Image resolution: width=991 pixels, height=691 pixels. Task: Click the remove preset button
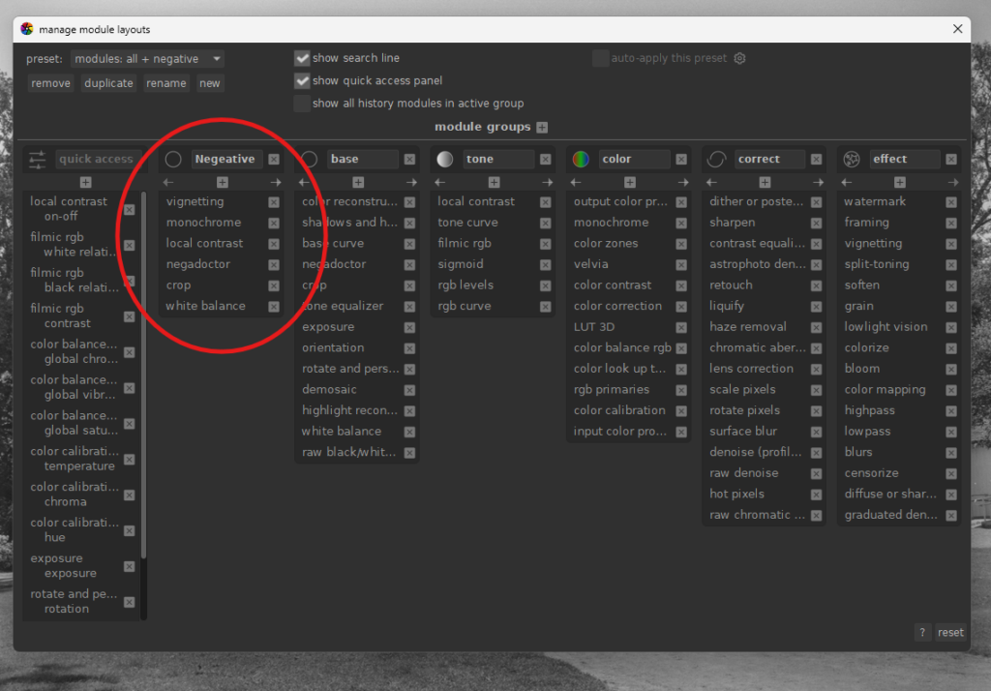click(x=50, y=83)
